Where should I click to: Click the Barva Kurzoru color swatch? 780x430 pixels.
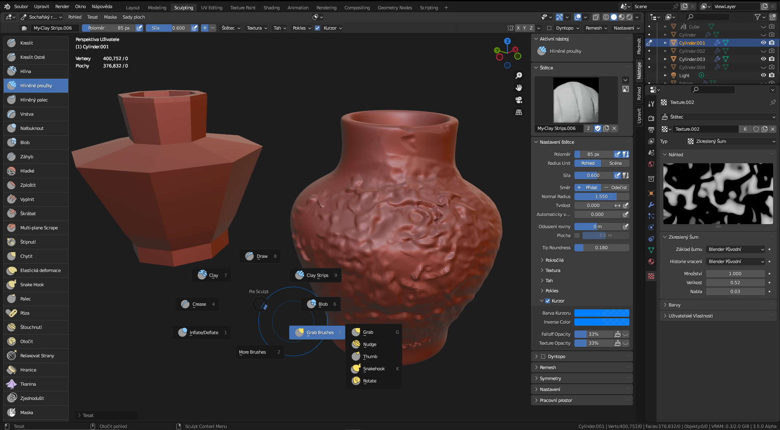(602, 313)
